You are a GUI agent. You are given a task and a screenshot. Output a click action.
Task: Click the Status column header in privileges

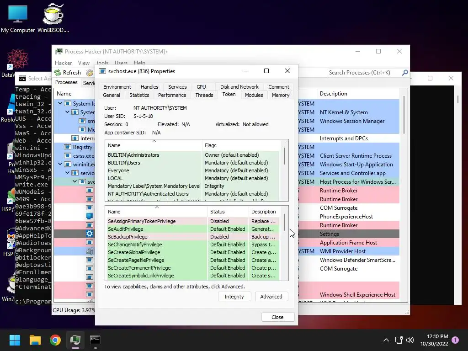click(228, 212)
